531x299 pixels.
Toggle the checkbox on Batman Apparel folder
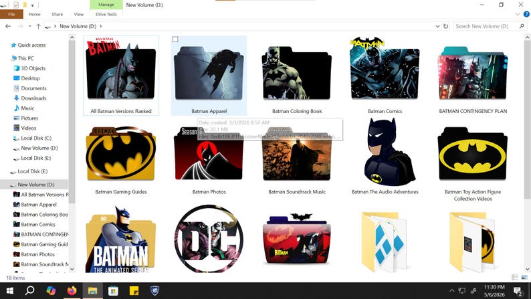coord(175,39)
